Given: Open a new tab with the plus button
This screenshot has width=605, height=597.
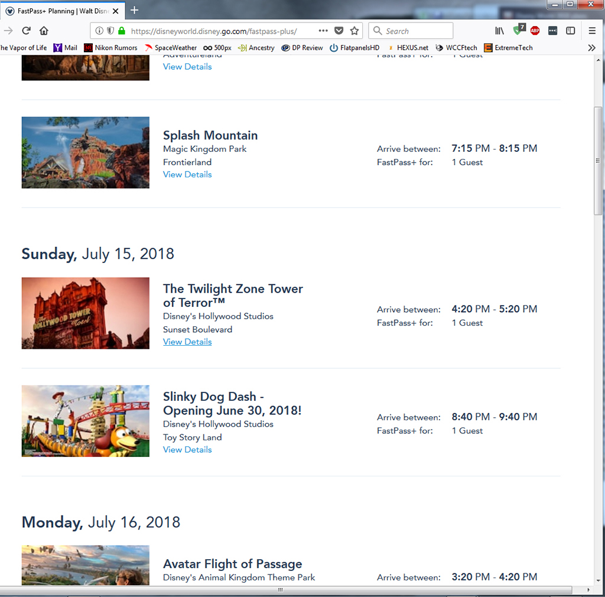Looking at the screenshot, I should click(134, 10).
